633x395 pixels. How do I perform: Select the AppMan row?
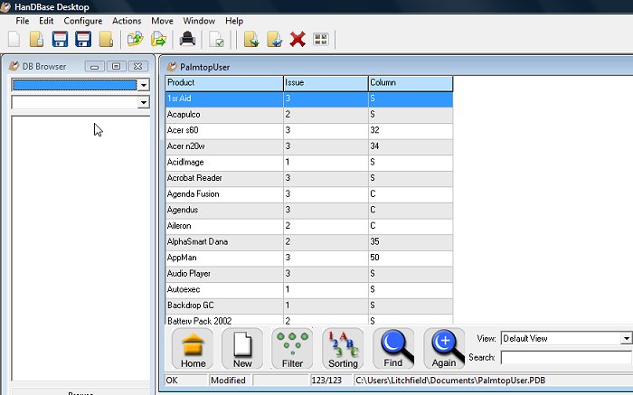coord(309,258)
